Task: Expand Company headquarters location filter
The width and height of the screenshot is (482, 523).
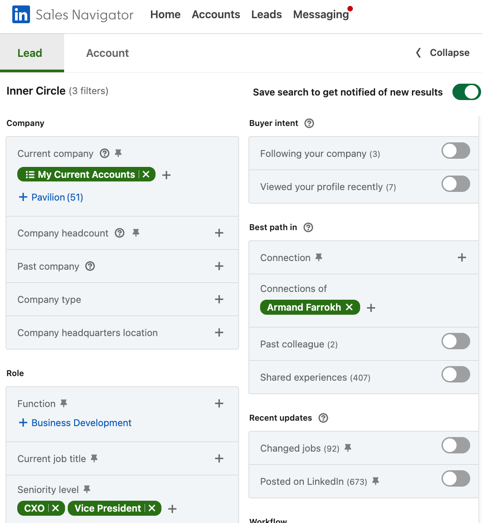Action: [219, 332]
